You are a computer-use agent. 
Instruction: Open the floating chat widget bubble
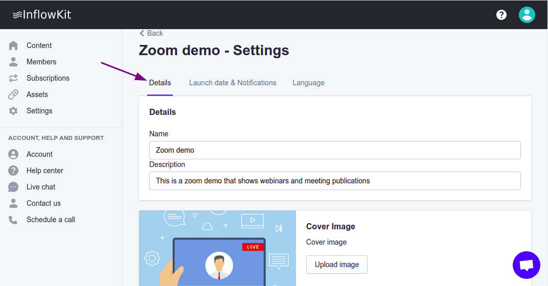coord(526,265)
